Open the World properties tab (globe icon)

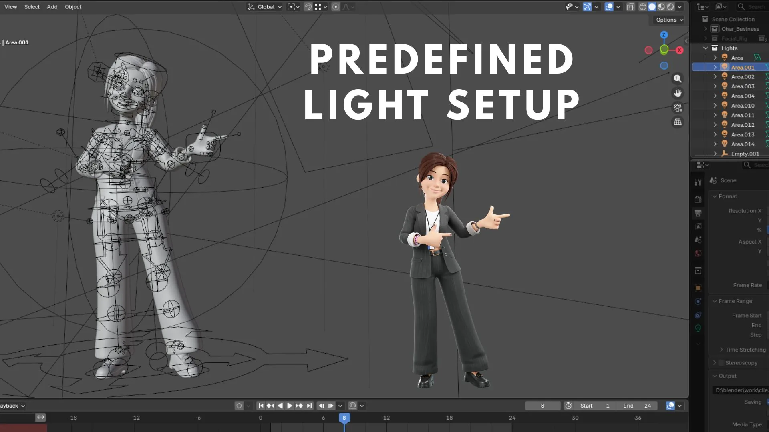(698, 253)
